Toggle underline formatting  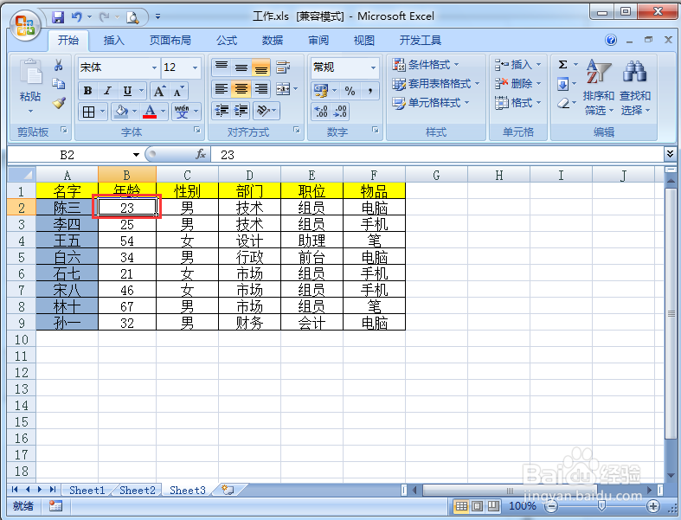(127, 91)
